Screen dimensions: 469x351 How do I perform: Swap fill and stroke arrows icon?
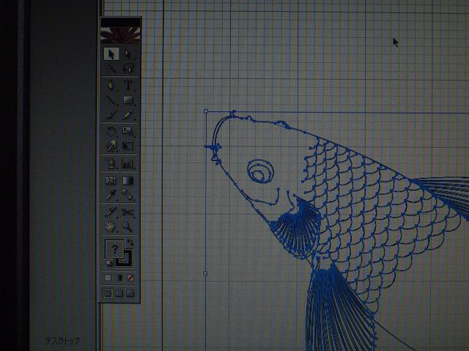130,242
